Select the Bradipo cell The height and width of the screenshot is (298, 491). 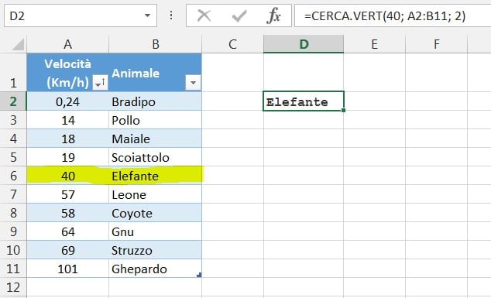(x=155, y=101)
